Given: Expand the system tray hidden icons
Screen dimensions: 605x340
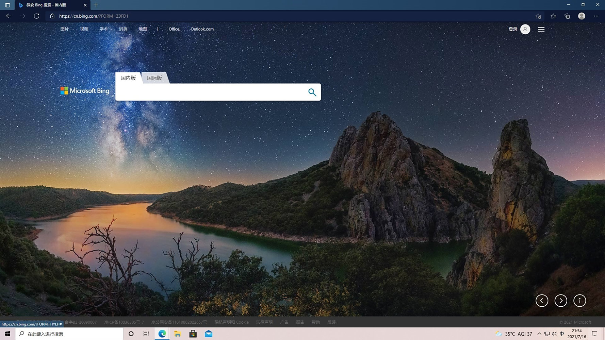Looking at the screenshot, I should (539, 334).
